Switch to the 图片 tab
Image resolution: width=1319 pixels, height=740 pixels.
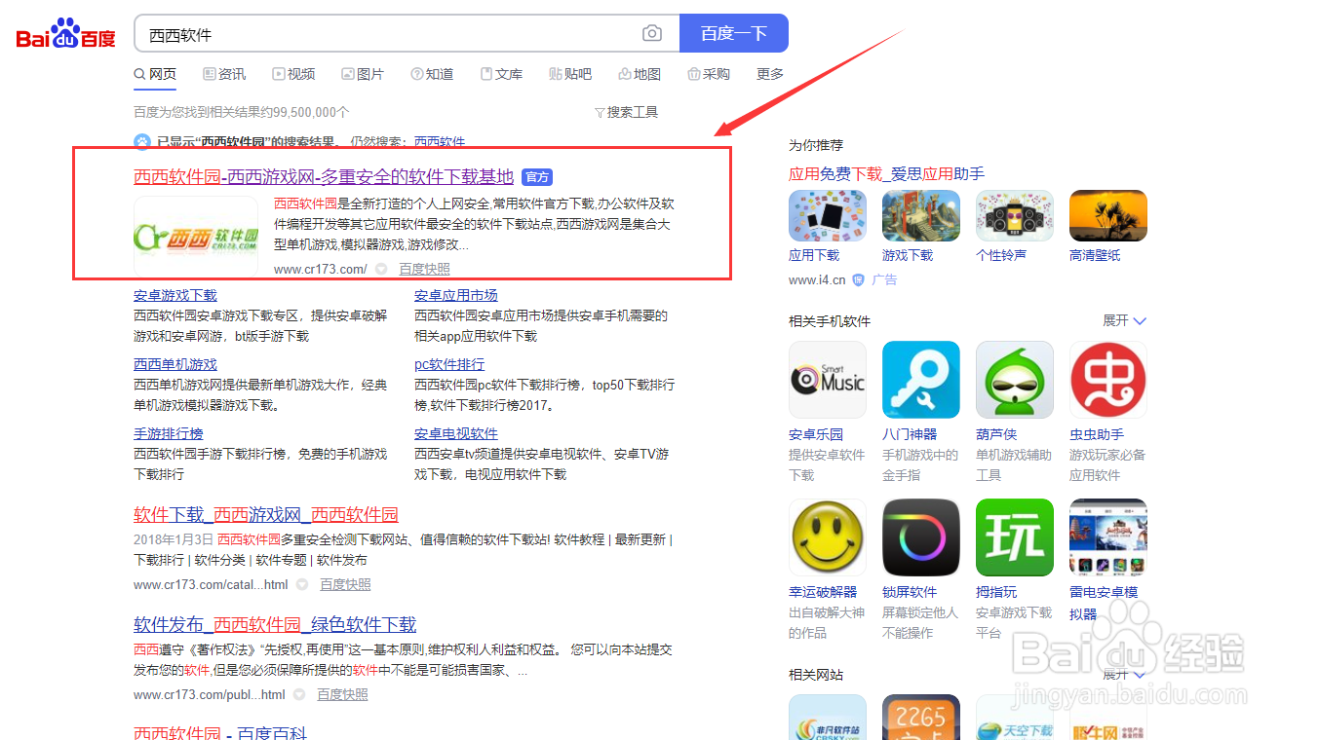click(x=363, y=74)
